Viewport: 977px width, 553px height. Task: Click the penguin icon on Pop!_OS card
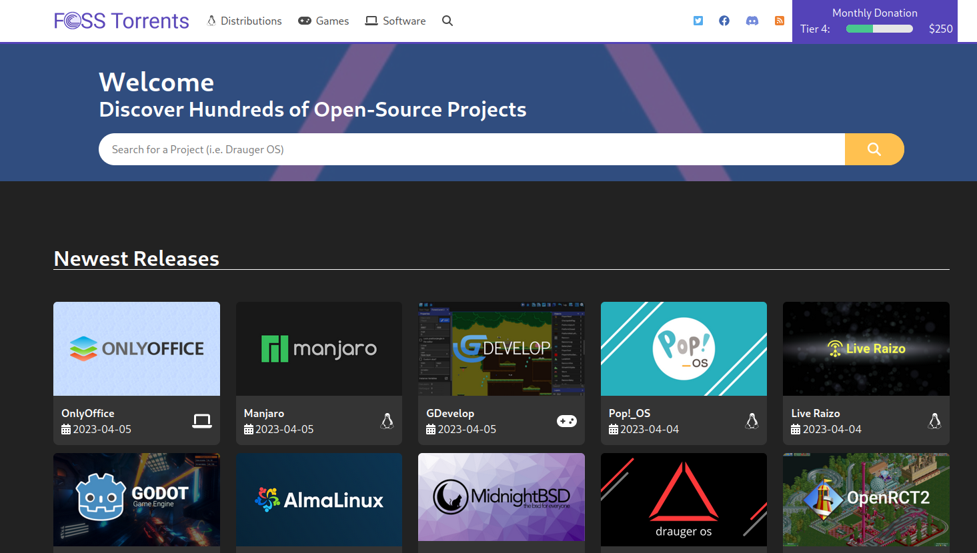point(752,421)
